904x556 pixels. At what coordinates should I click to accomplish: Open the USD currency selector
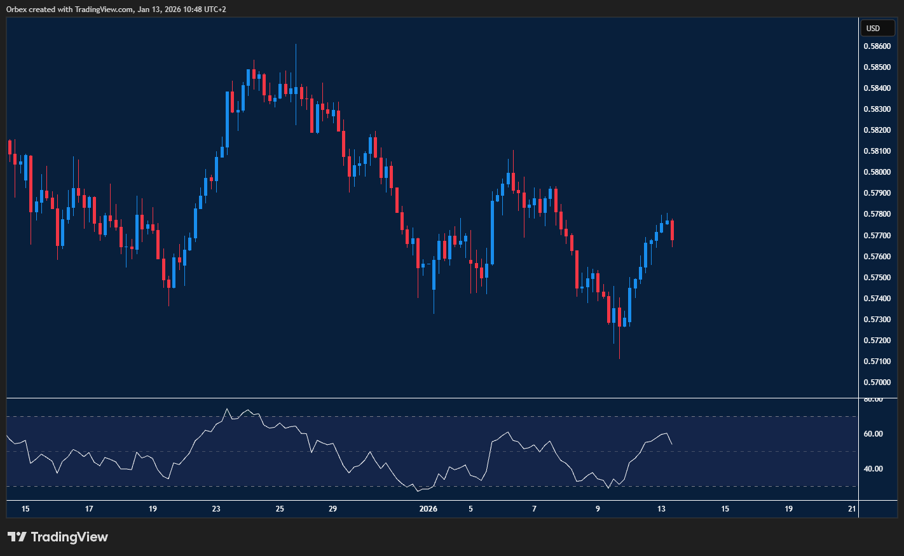(x=877, y=28)
